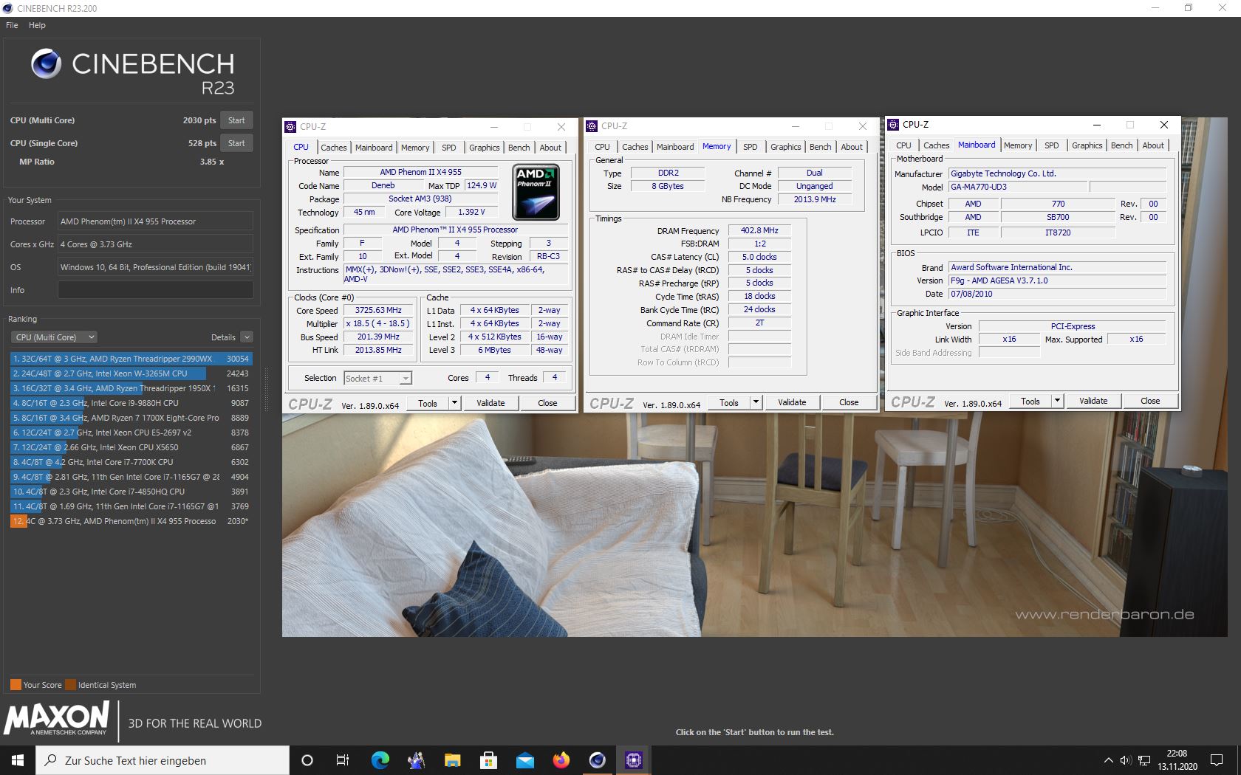
Task: Click the taskbar search box
Action: click(x=163, y=760)
